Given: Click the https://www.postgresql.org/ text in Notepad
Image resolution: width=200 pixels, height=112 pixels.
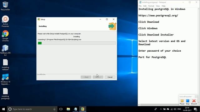Looking at the screenshot, I should (158, 16).
